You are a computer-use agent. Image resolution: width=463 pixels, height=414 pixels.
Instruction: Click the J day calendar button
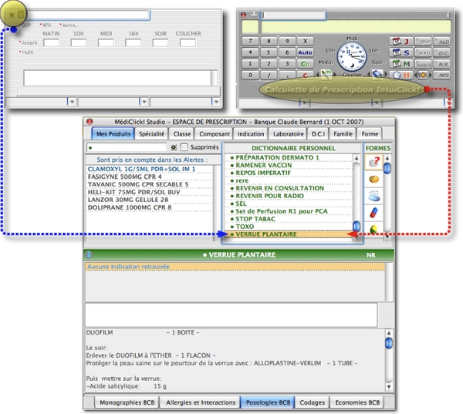(401, 42)
